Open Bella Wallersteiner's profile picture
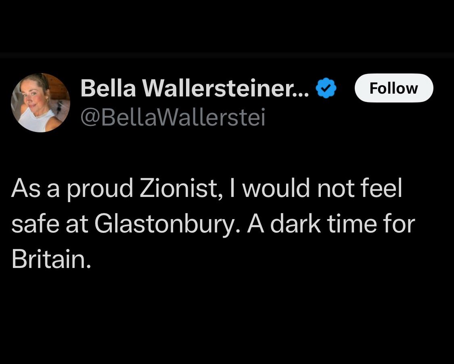This screenshot has height=364, width=454. pyautogui.click(x=40, y=103)
